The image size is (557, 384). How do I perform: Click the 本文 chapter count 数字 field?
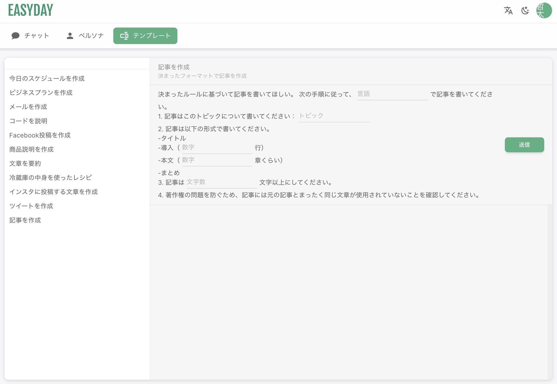tap(217, 160)
